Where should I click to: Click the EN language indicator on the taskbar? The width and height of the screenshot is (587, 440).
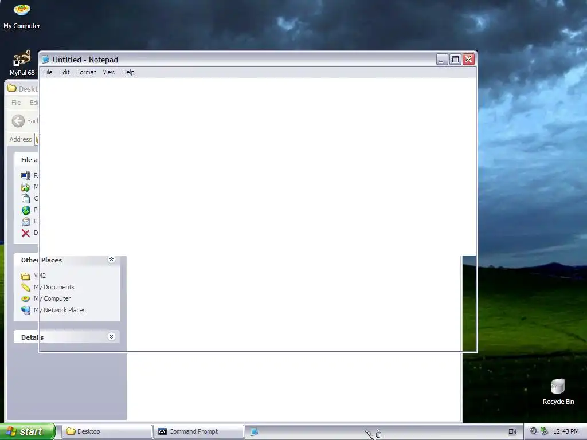pyautogui.click(x=512, y=431)
